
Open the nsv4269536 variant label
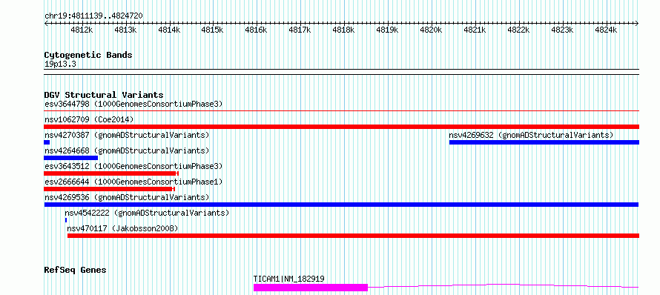tap(127, 197)
